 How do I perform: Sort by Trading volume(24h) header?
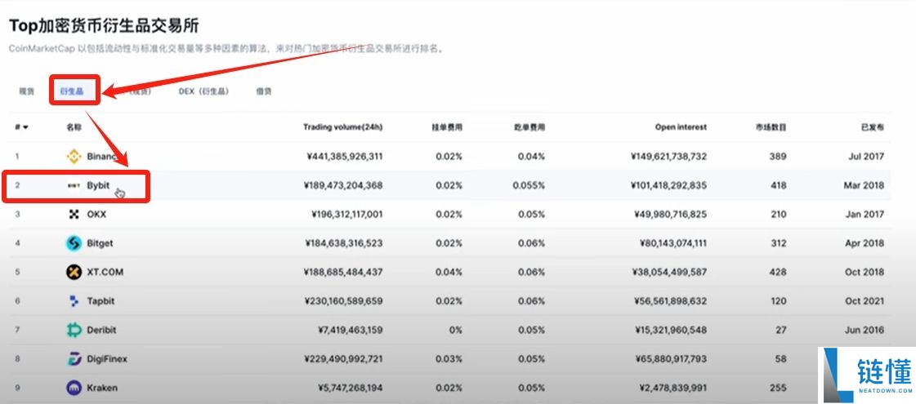tap(343, 127)
